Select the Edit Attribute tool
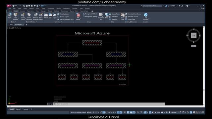Image resolution: width=212 pixels, height=119 pixels. tap(16, 17)
